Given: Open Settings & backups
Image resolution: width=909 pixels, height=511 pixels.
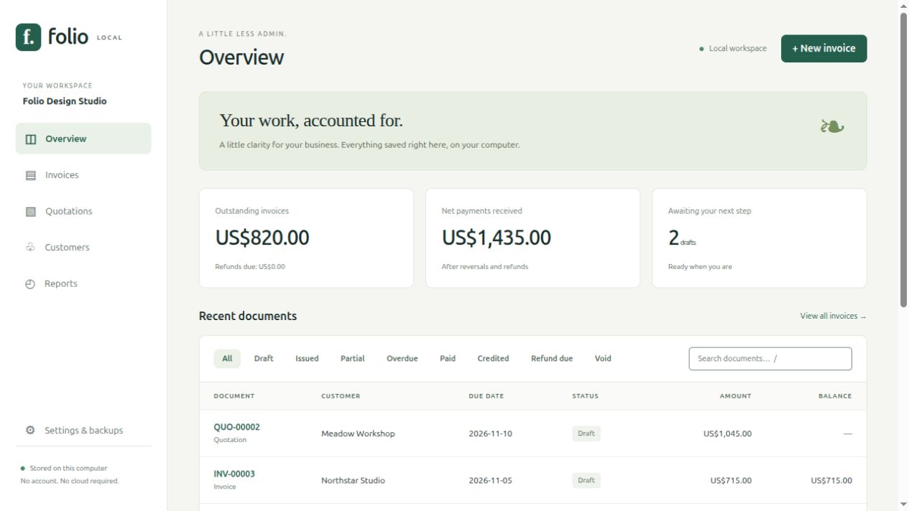Looking at the screenshot, I should click(83, 431).
